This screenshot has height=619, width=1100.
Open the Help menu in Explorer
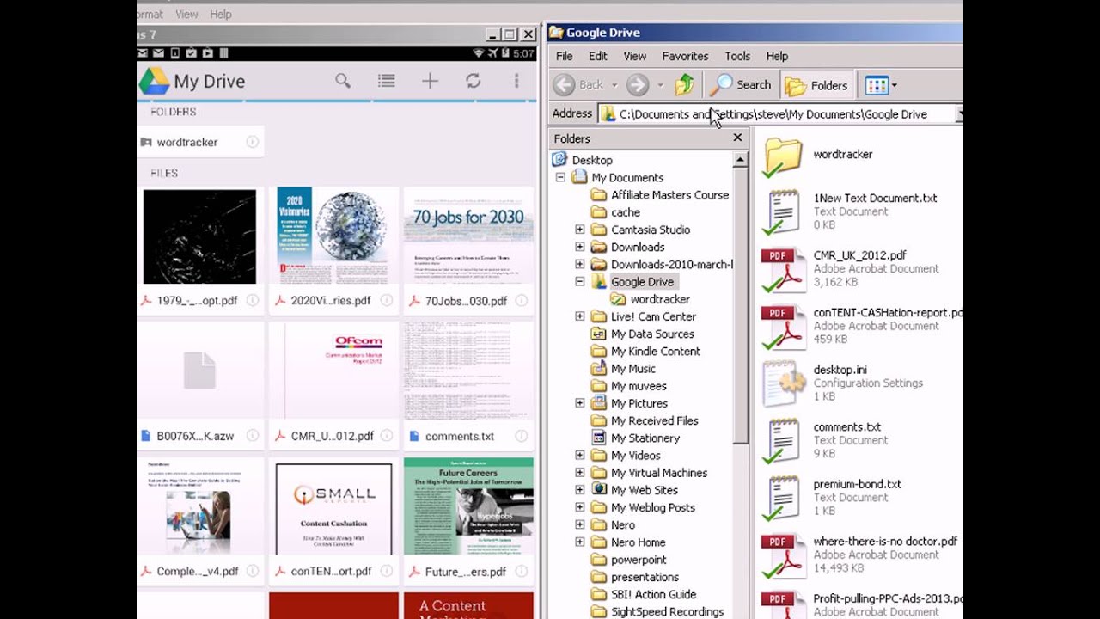click(777, 56)
